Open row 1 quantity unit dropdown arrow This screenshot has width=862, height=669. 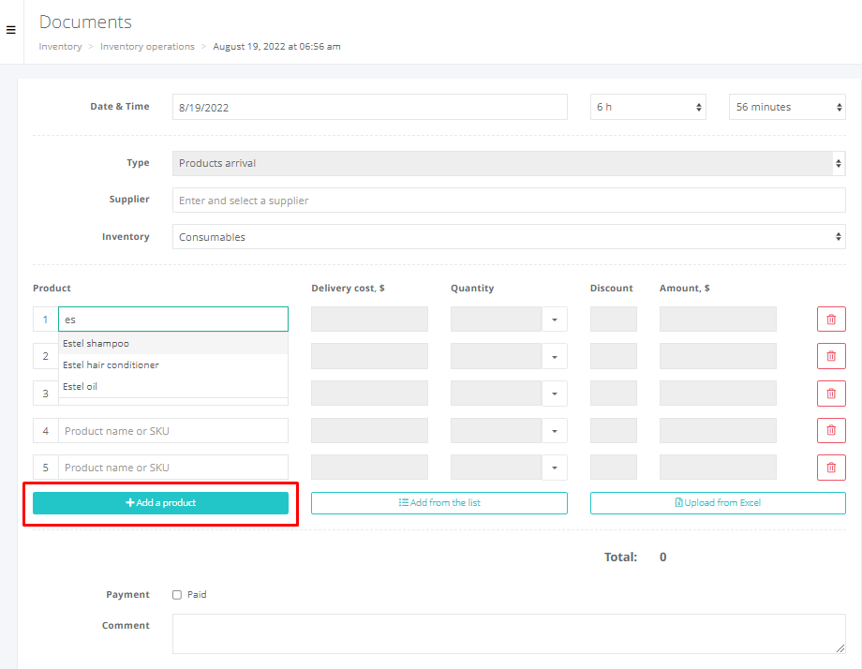[554, 320]
